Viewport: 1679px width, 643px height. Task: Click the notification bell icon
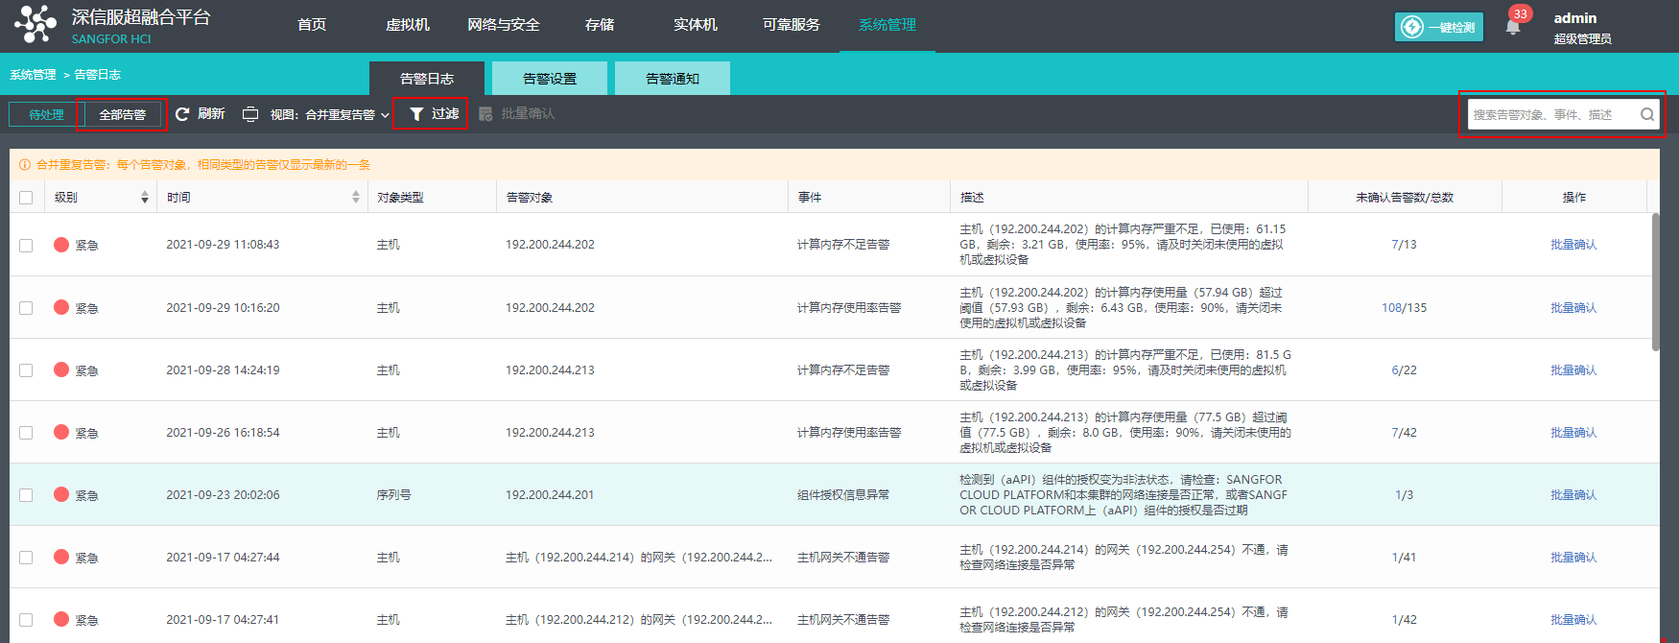1513,26
